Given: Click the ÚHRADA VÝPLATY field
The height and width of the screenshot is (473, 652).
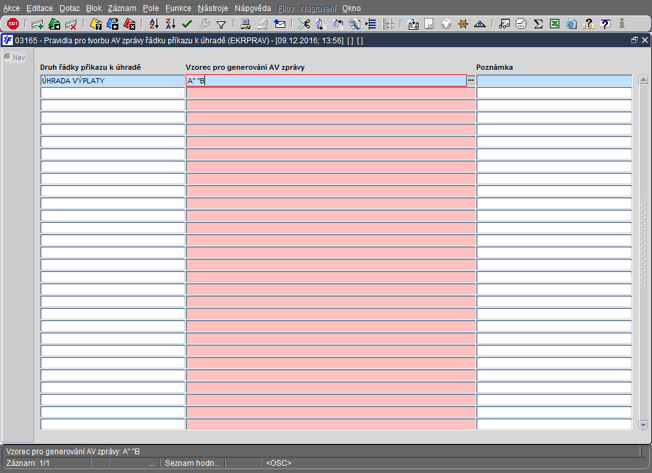Looking at the screenshot, I should click(x=113, y=81).
